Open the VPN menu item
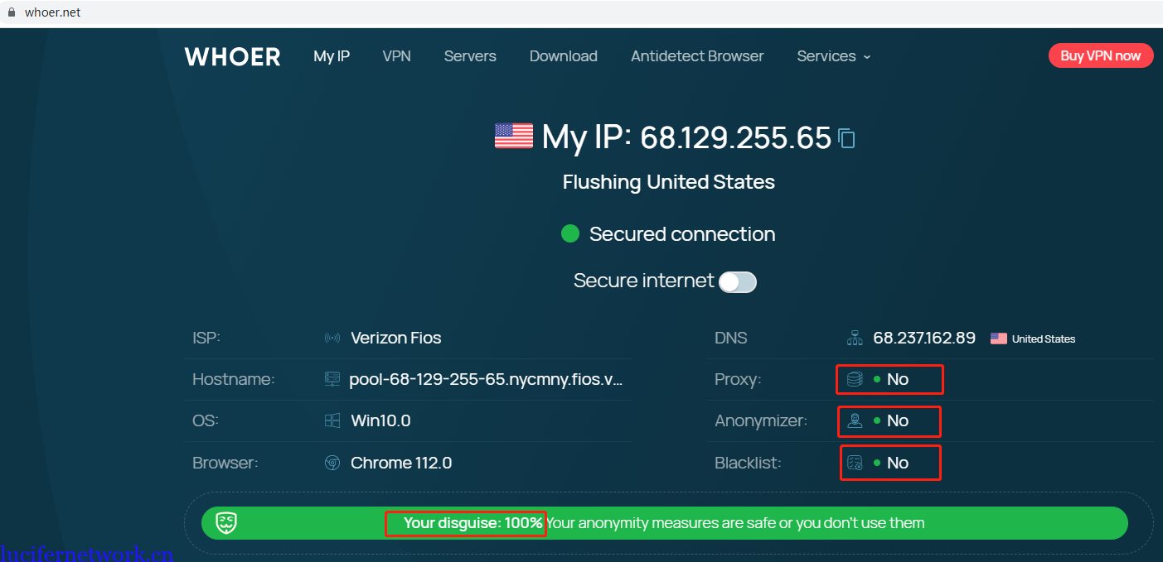Image resolution: width=1163 pixels, height=562 pixels. (396, 56)
